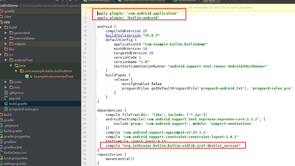
Task: Select the settings.gradle file
Action: 40,164
